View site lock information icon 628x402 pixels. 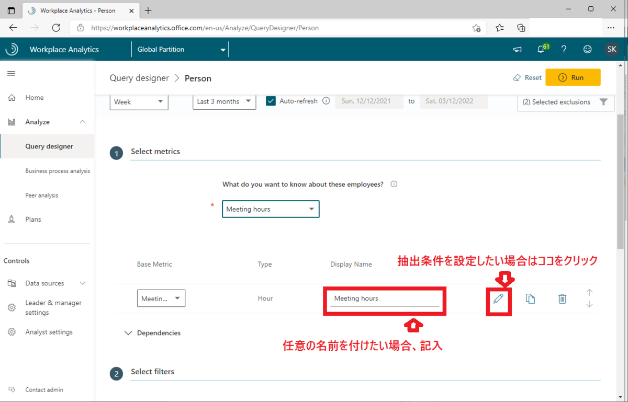[x=80, y=28]
